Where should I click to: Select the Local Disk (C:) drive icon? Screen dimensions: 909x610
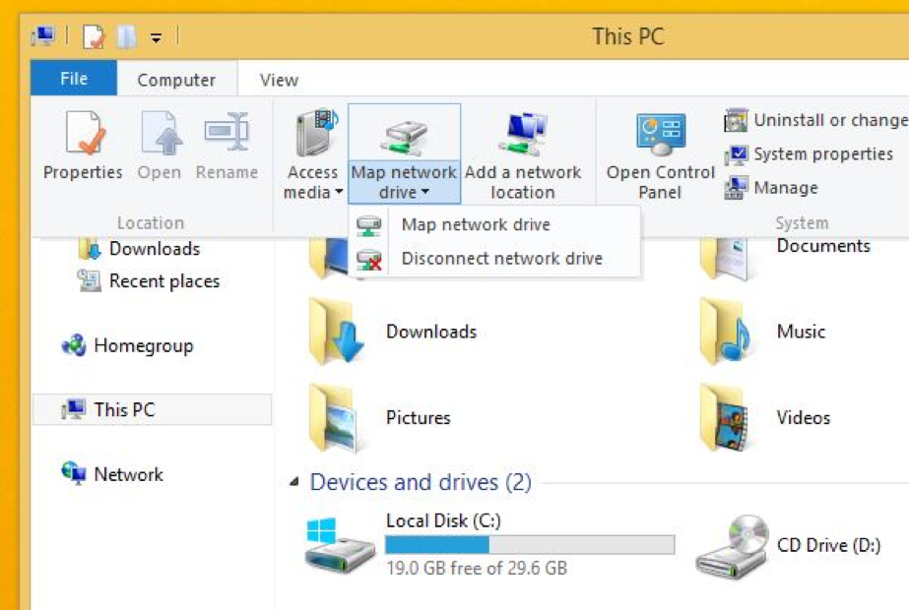tap(340, 544)
